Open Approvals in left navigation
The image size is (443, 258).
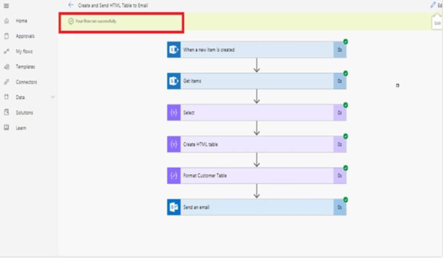click(x=25, y=36)
